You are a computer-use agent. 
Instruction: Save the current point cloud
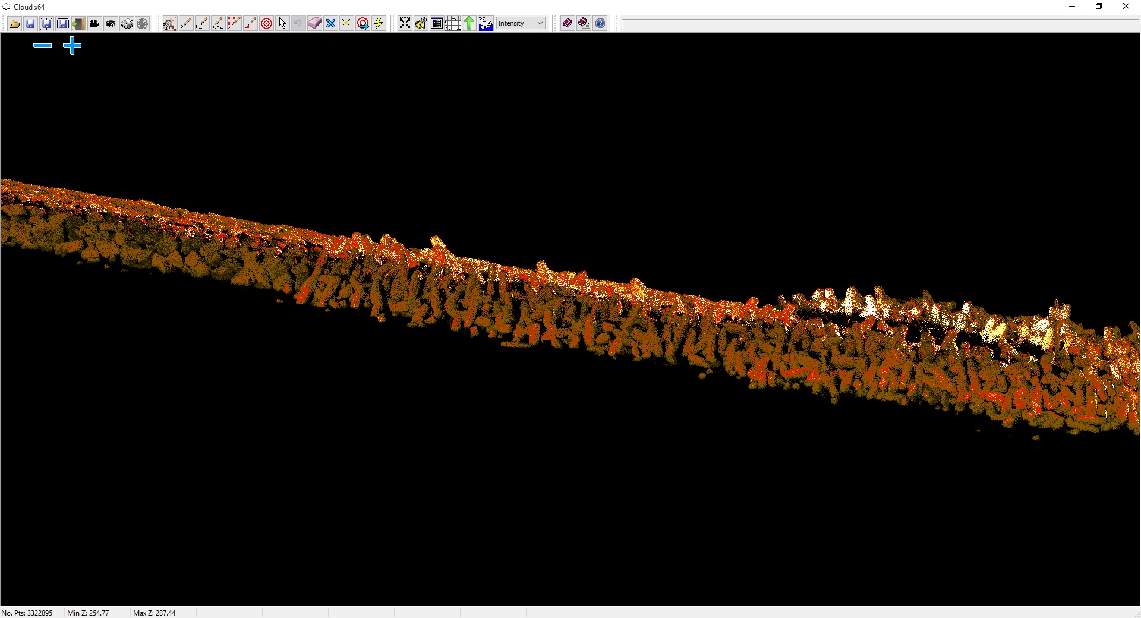coord(30,23)
